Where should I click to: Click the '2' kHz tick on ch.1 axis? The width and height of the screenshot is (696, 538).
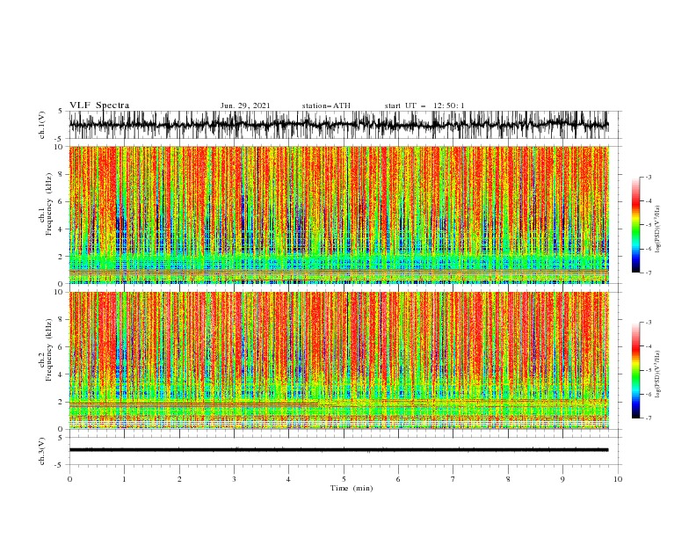61,256
